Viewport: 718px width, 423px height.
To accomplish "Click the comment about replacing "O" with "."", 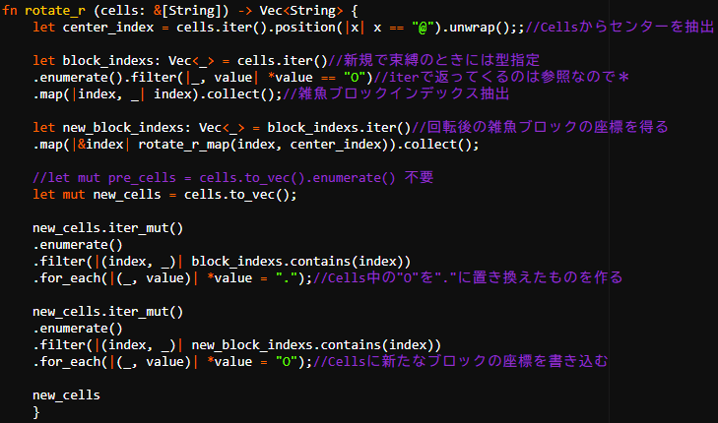I will 468,278.
